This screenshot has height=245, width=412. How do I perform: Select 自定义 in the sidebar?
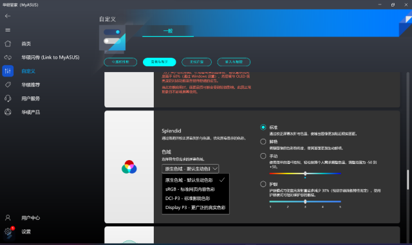[x=28, y=71]
